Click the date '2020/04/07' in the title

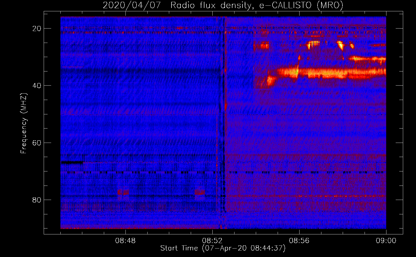point(132,5)
